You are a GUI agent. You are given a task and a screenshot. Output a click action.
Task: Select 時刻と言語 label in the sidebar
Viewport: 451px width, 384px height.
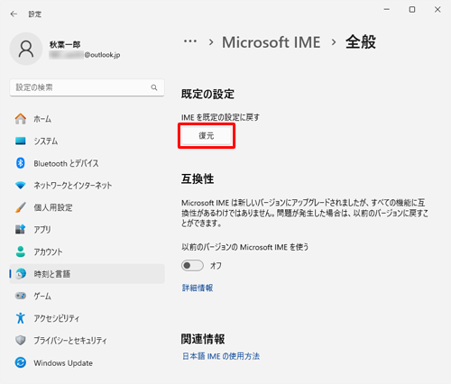(x=52, y=274)
